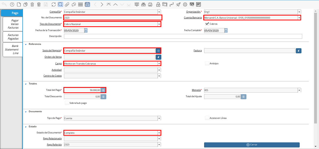Open the Requests paper plane icon

click(178, 4)
